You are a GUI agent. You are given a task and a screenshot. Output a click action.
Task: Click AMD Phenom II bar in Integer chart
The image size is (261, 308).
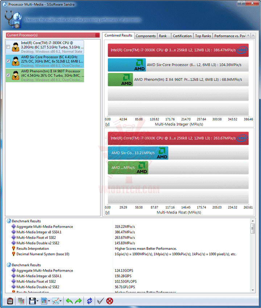pyautogui.click(x=120, y=80)
